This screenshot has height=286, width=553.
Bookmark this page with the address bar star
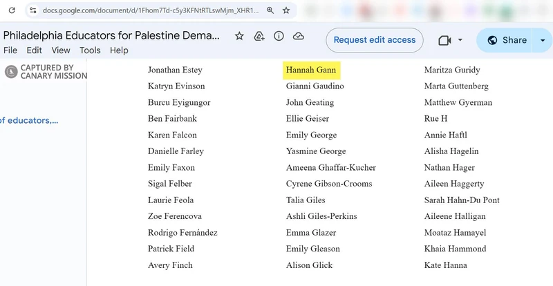(286, 10)
